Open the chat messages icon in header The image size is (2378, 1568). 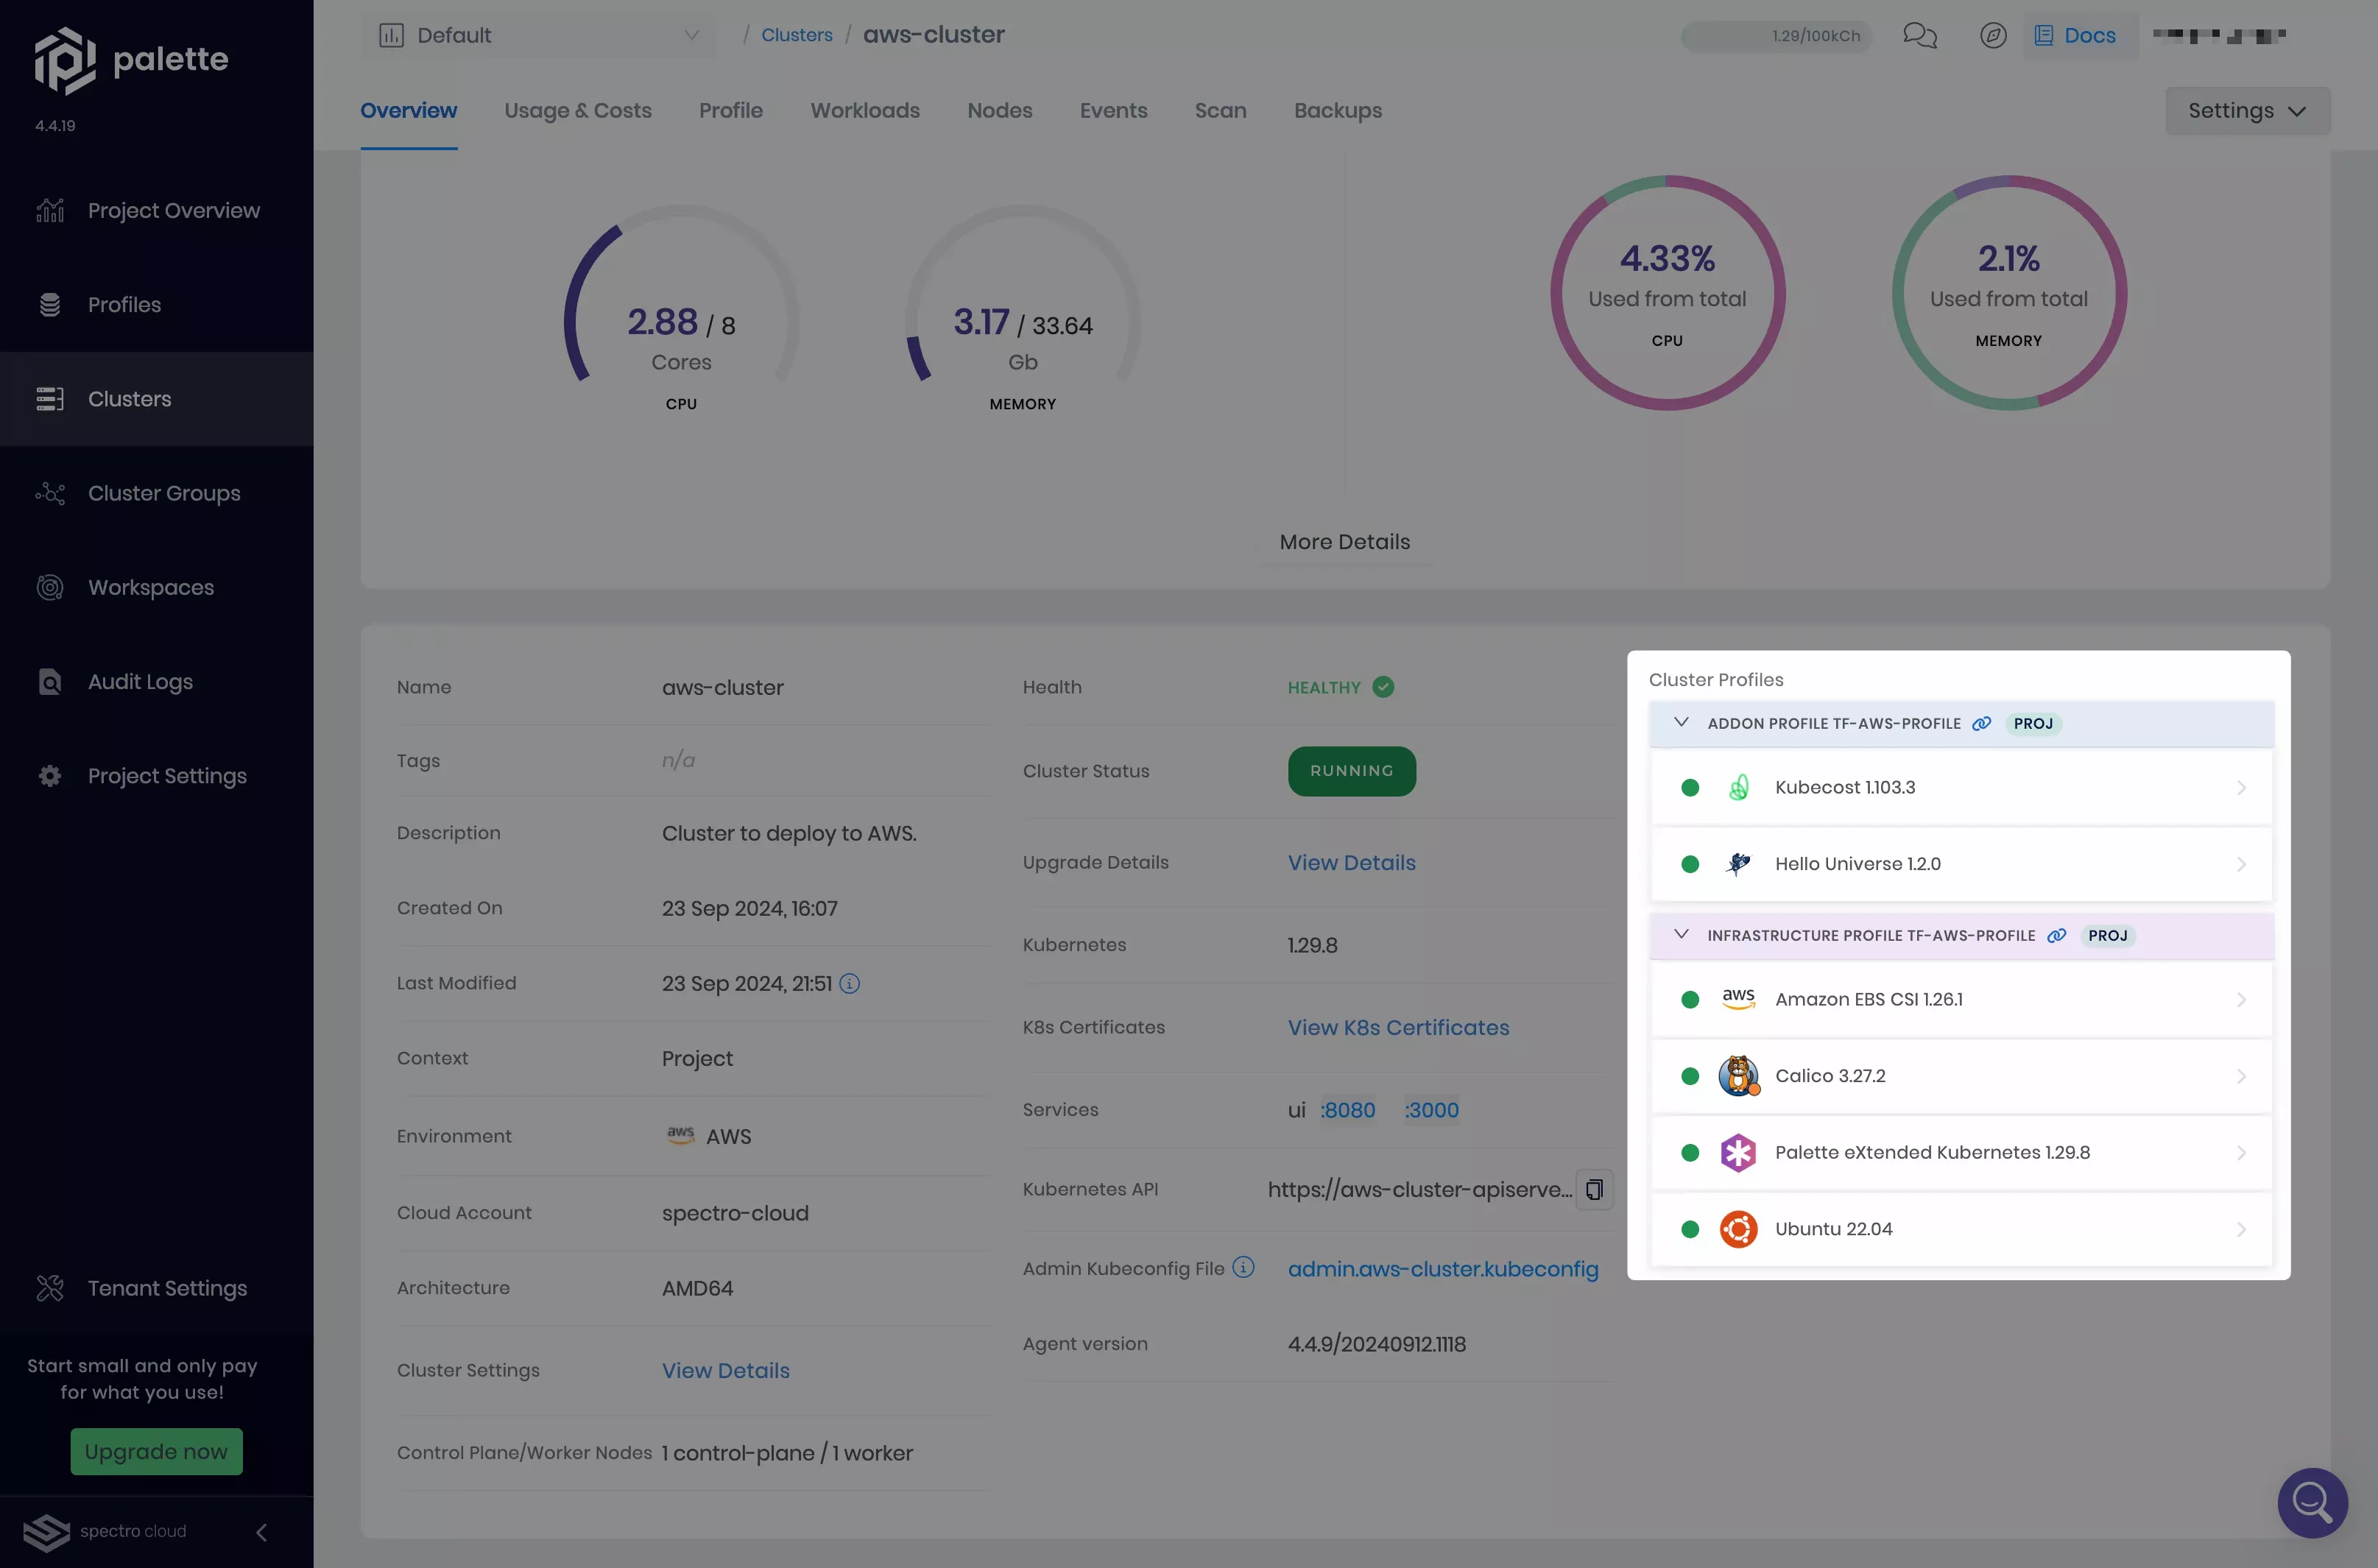click(1919, 36)
